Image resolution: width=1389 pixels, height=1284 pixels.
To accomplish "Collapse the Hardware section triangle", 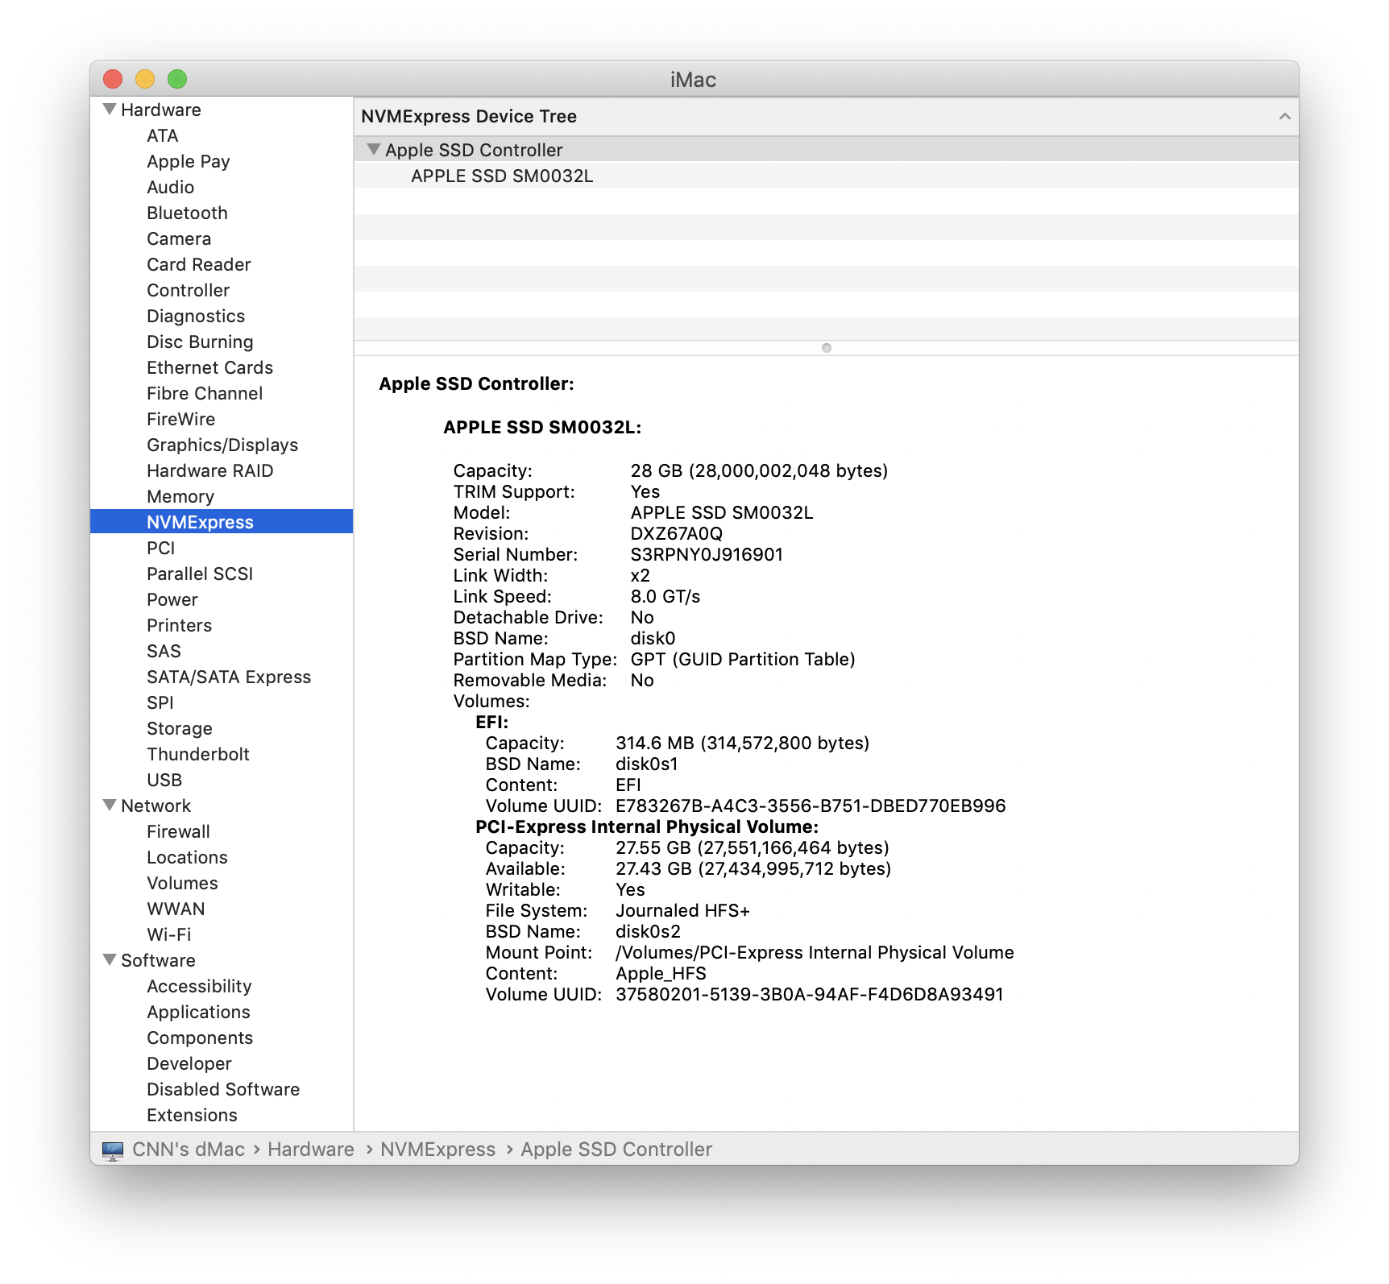I will pos(110,109).
